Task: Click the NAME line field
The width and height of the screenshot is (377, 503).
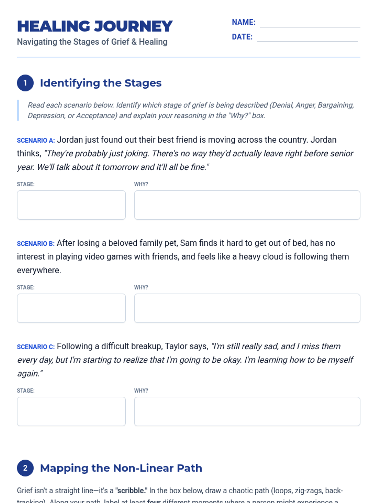Action: pos(310,23)
